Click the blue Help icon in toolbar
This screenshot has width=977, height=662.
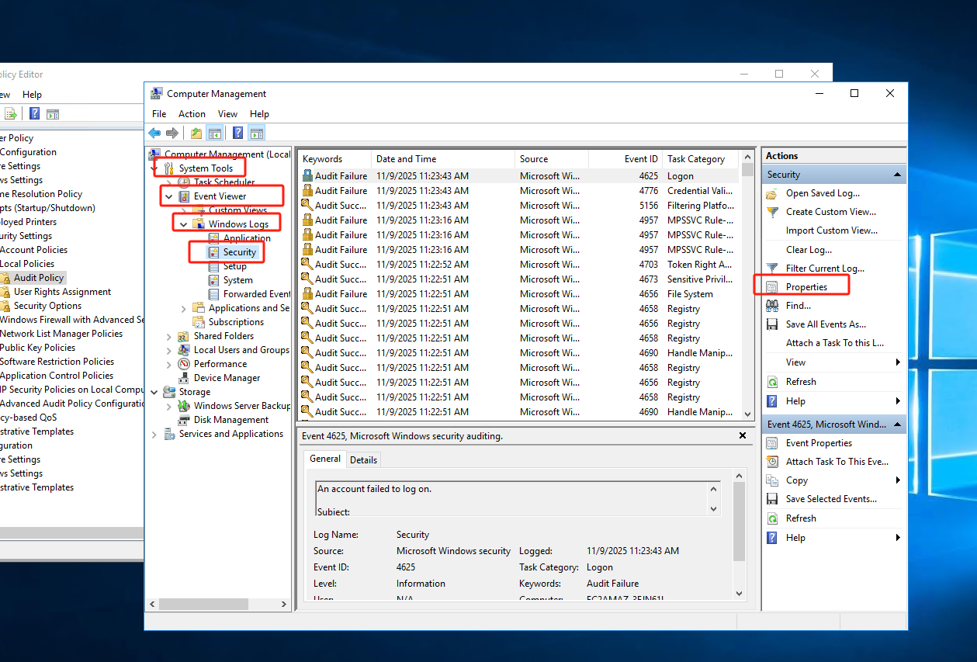[x=238, y=133]
